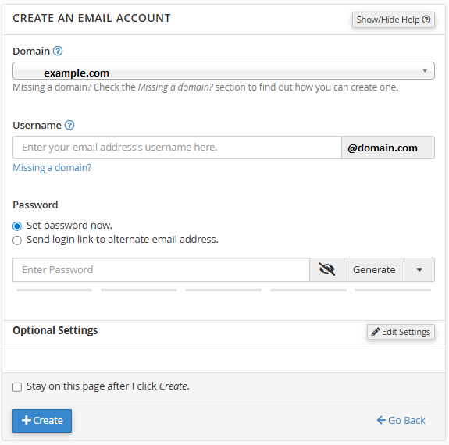This screenshot has width=449, height=445.
Task: Select the Set password now radio button
Action: tap(17, 226)
